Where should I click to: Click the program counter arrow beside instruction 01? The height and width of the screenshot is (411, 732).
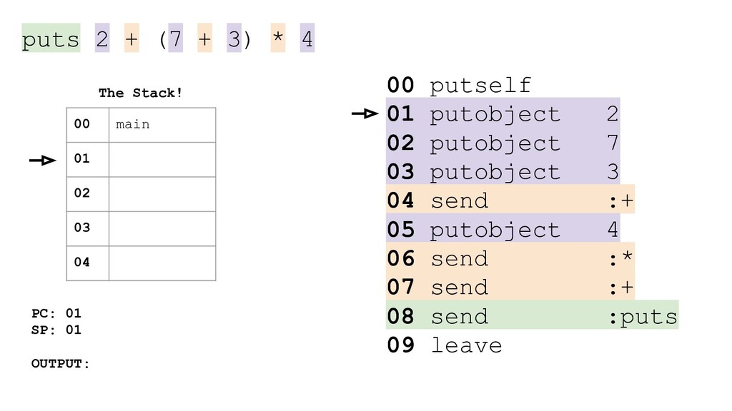[x=365, y=113]
